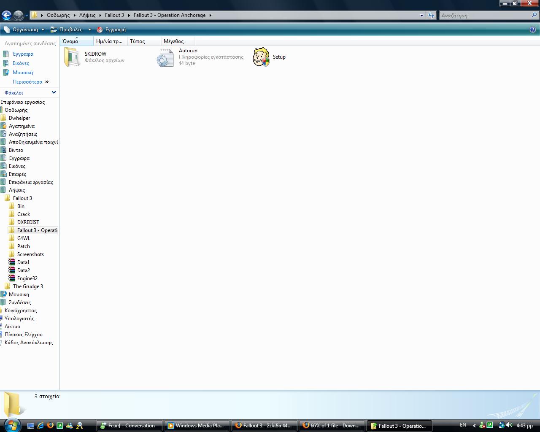Sort by the Ημ/νία τρ... column header
540x432 pixels.
tap(110, 41)
